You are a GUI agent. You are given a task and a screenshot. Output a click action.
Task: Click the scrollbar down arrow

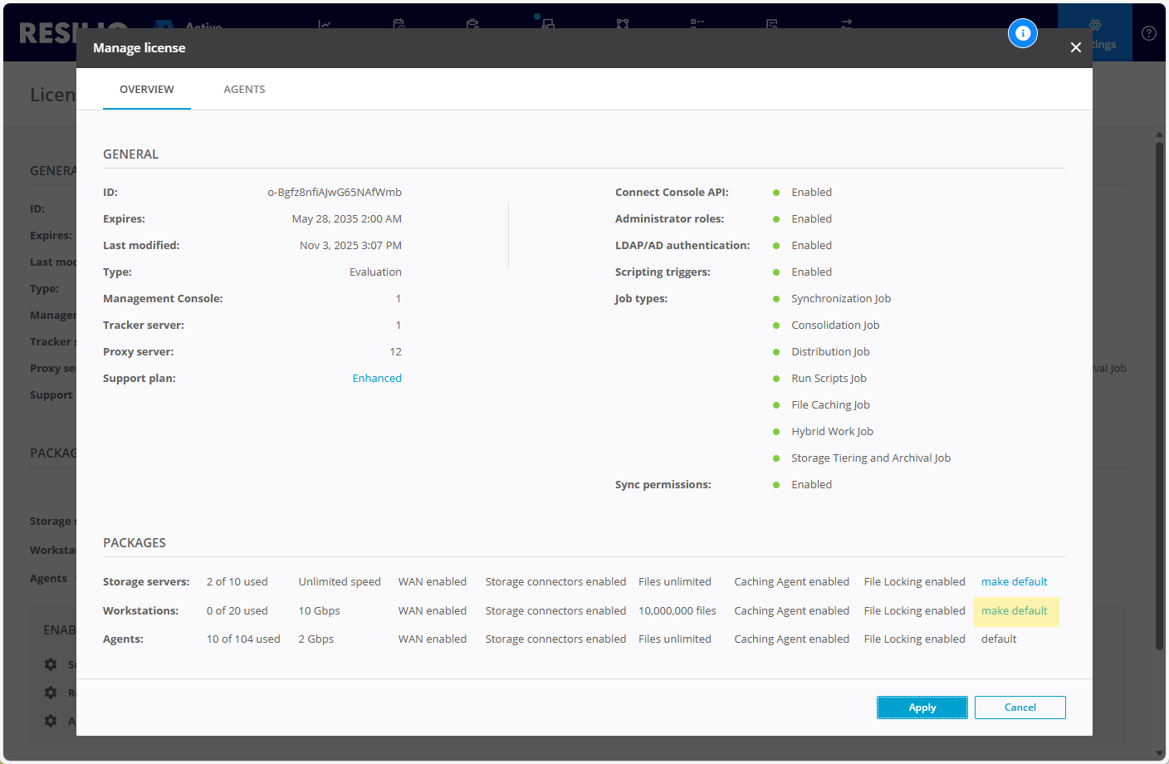click(1159, 754)
